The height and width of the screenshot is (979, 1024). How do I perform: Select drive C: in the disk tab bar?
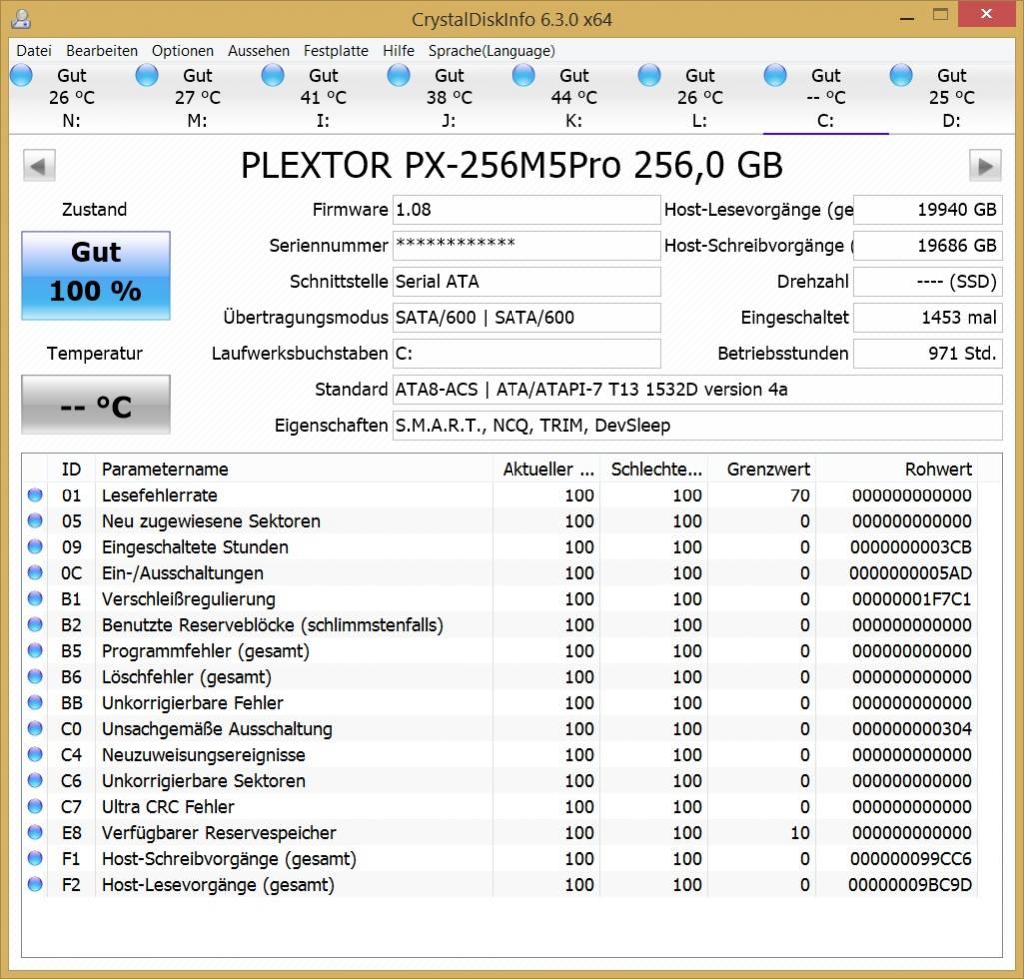coord(826,97)
